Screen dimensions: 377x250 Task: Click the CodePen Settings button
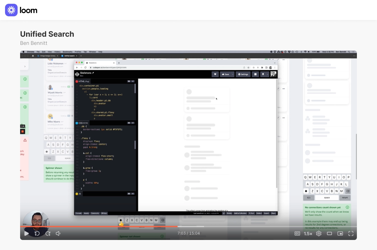tap(243, 74)
